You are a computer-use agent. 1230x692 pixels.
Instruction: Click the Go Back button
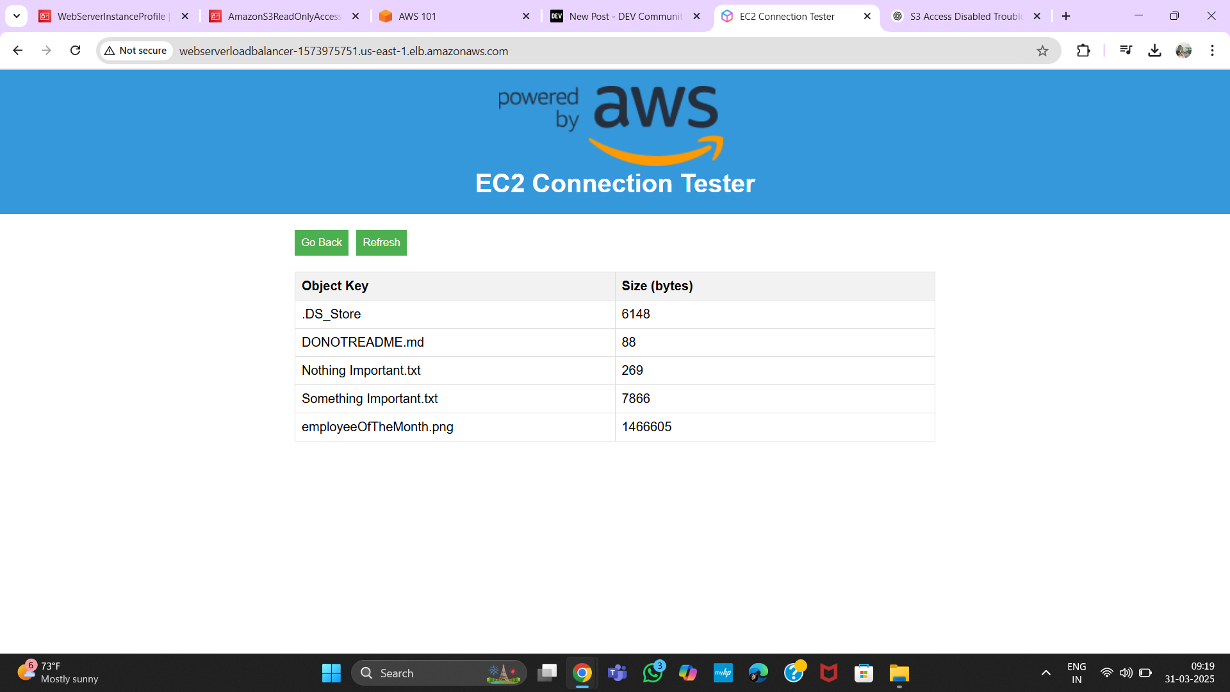coord(321,243)
